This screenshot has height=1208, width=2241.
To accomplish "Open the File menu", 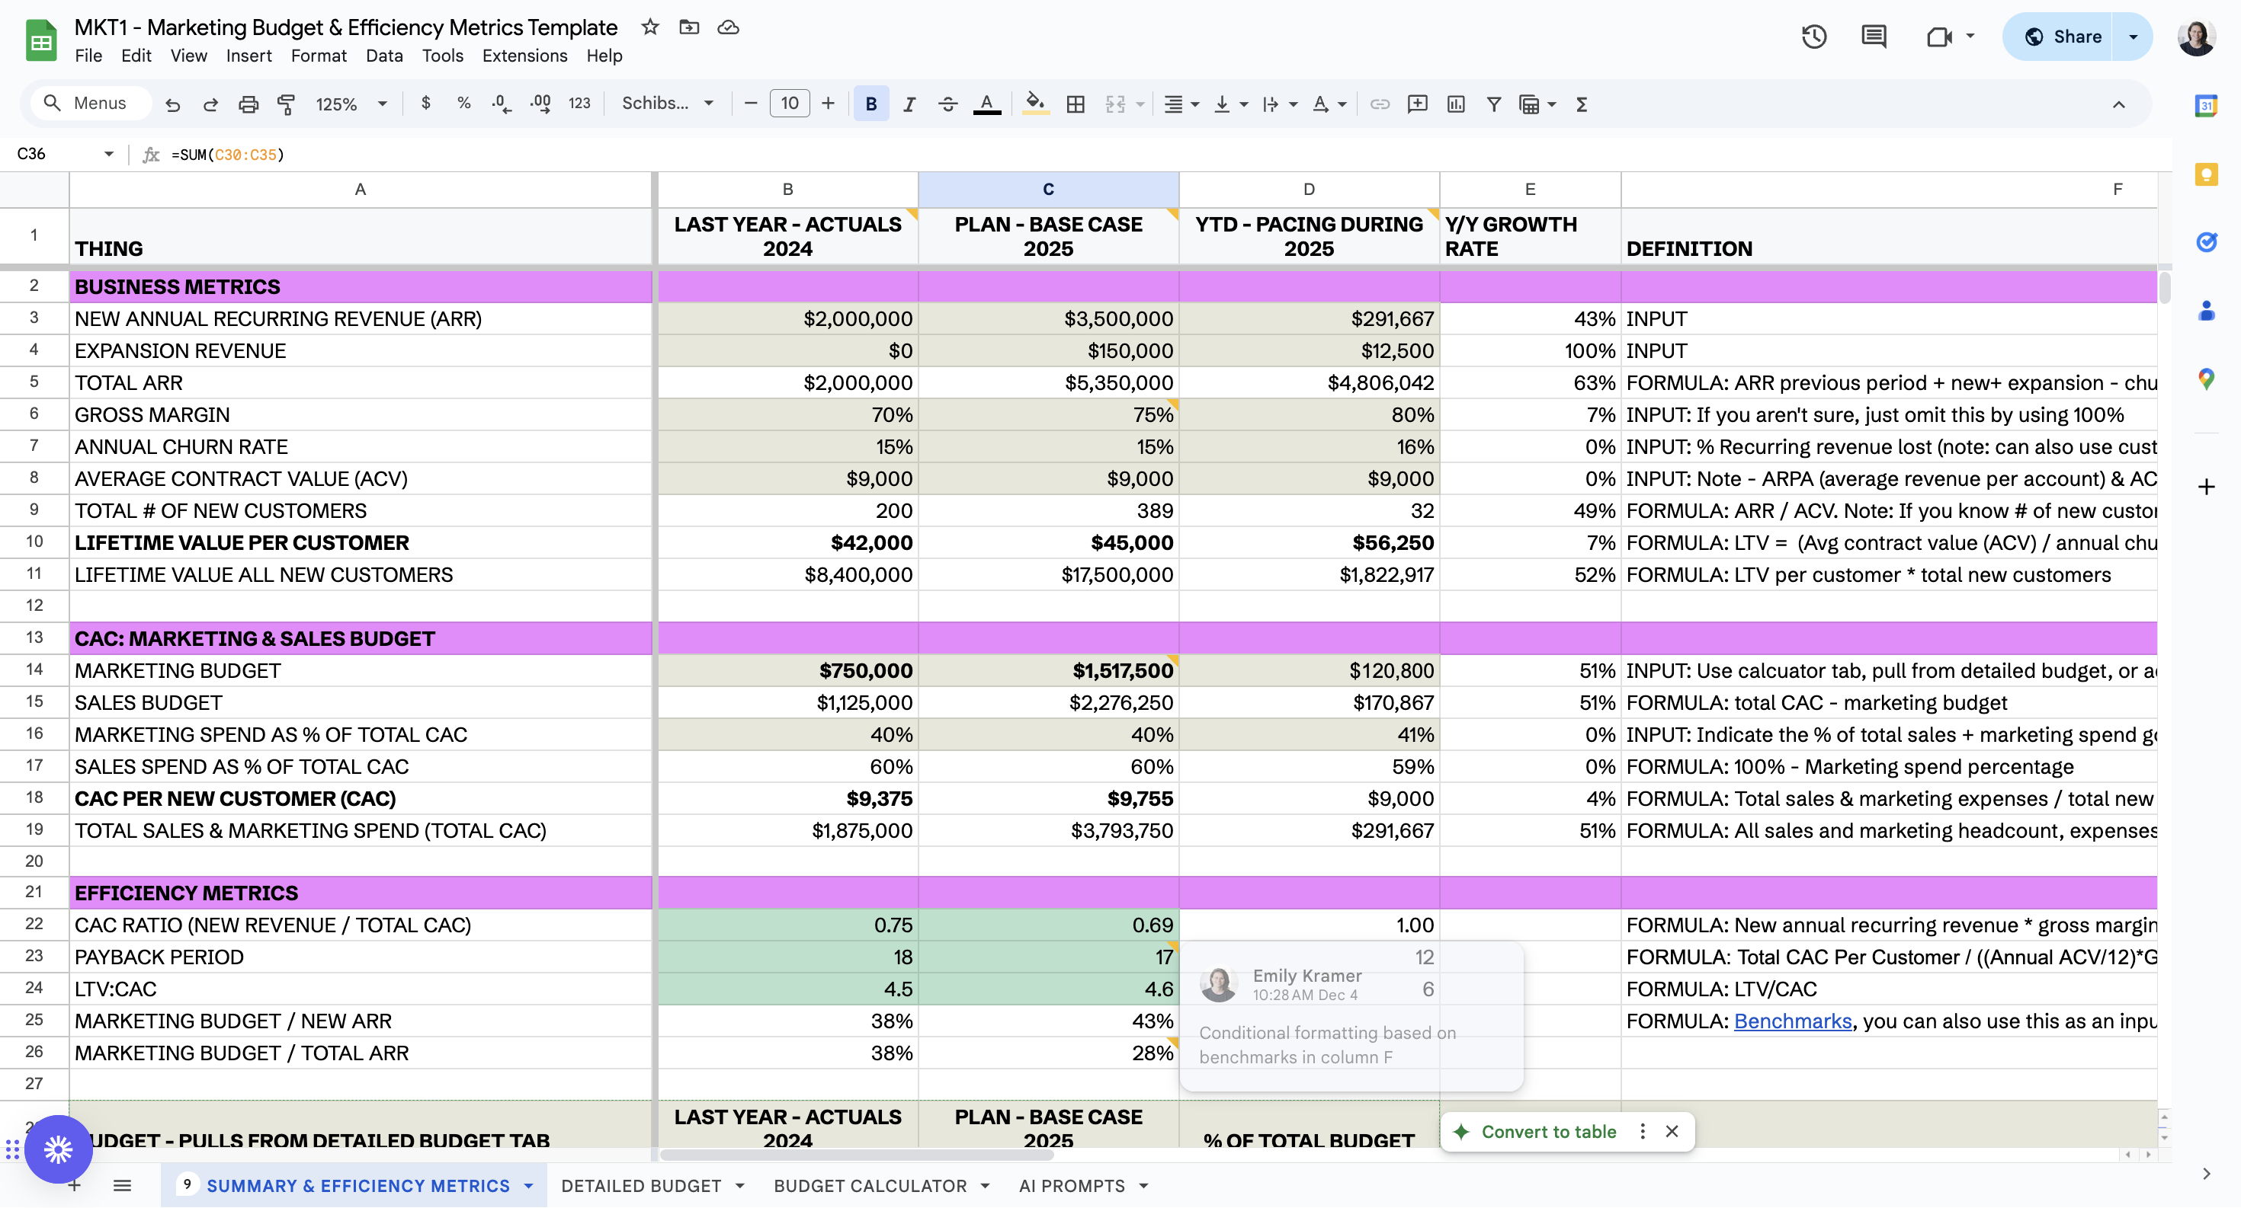I will 88,56.
